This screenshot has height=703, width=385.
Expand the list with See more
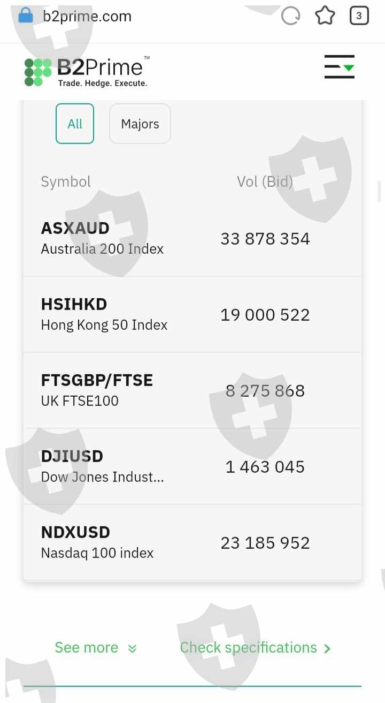(87, 647)
